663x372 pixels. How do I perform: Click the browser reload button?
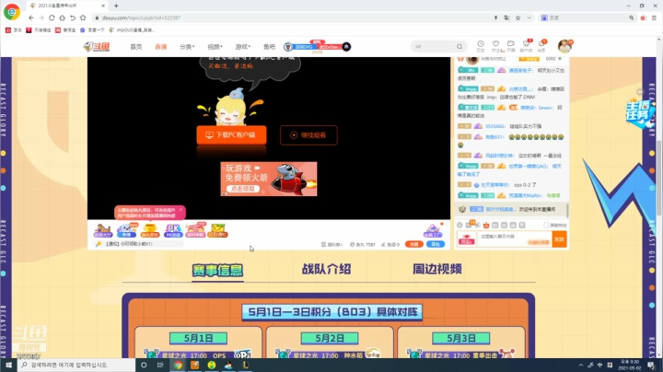52,17
